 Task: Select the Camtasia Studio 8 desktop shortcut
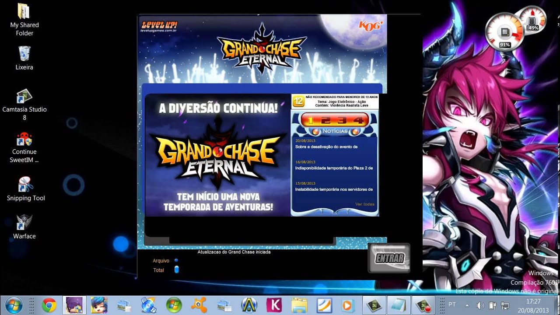[24, 105]
